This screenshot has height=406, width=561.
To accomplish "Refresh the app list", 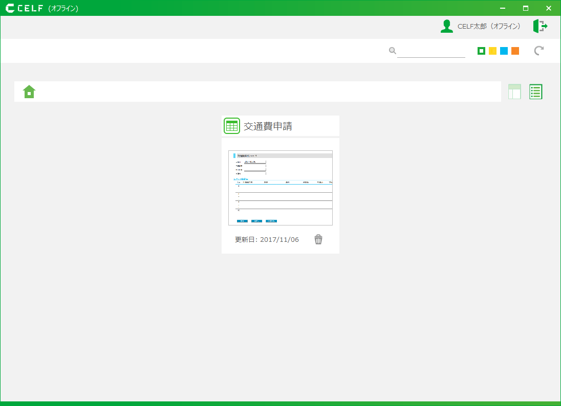I will tap(539, 51).
